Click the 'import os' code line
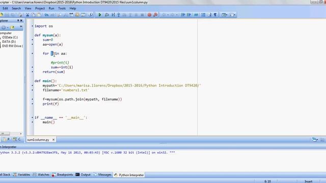This screenshot has height=183, width=326. 44,26
